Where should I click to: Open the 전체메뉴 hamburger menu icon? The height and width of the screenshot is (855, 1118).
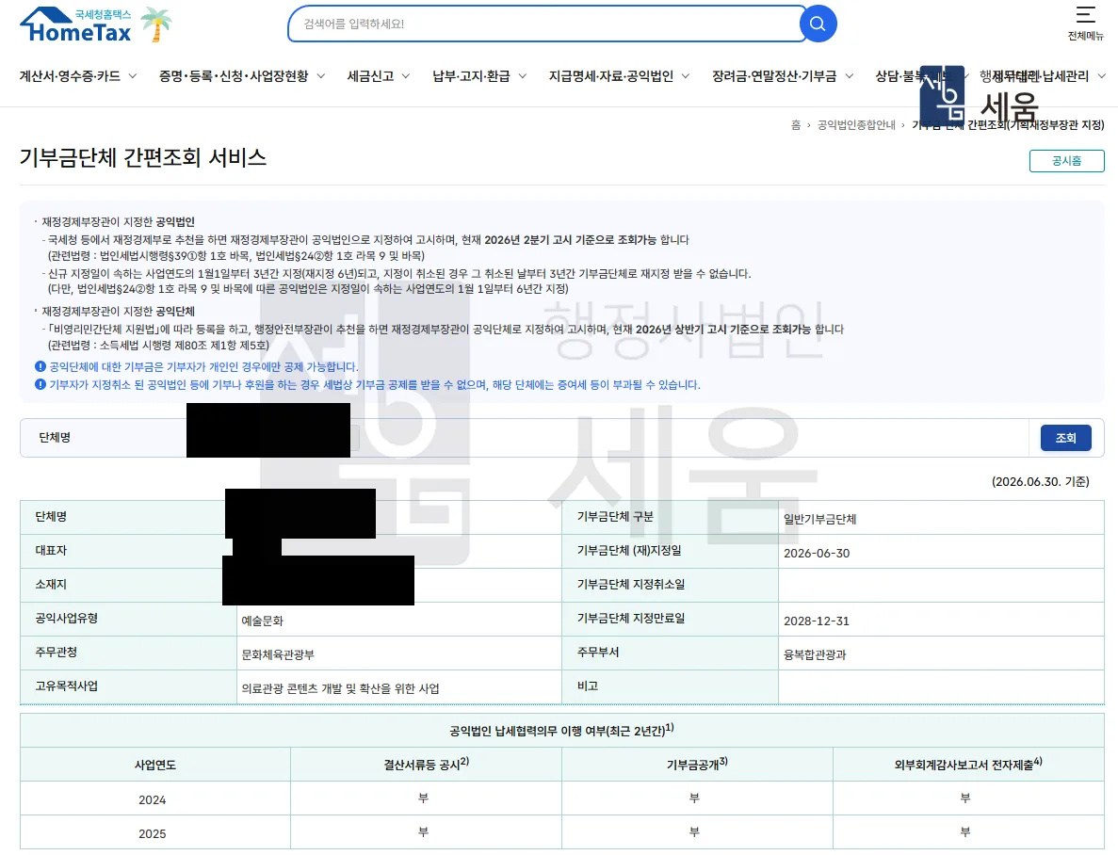[1085, 14]
